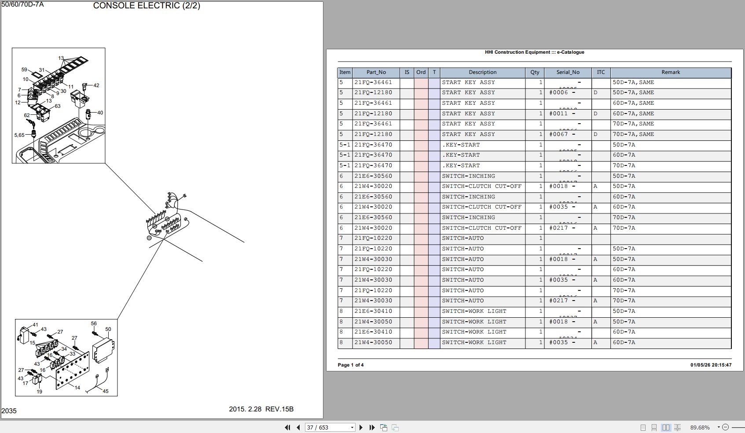Click the Ord column header
745x433 pixels.
point(421,72)
